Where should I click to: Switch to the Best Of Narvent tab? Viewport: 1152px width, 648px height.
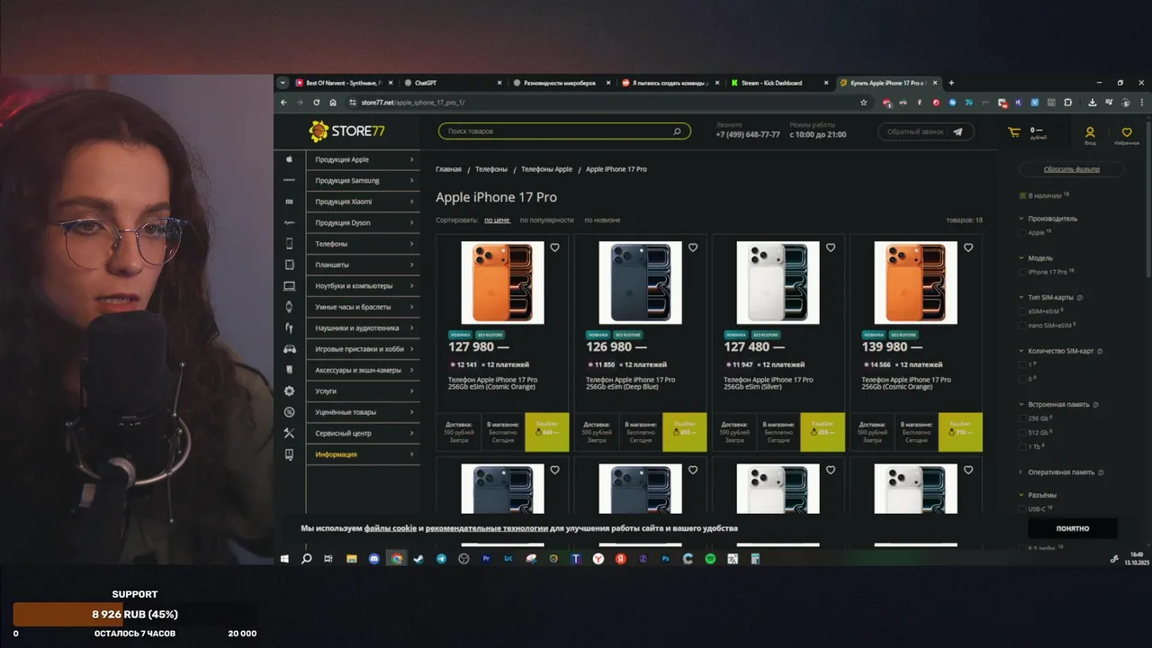coord(345,83)
